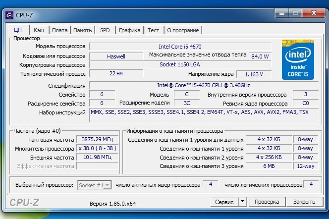Click the instruction set list MMX, SSE...

coord(204,115)
